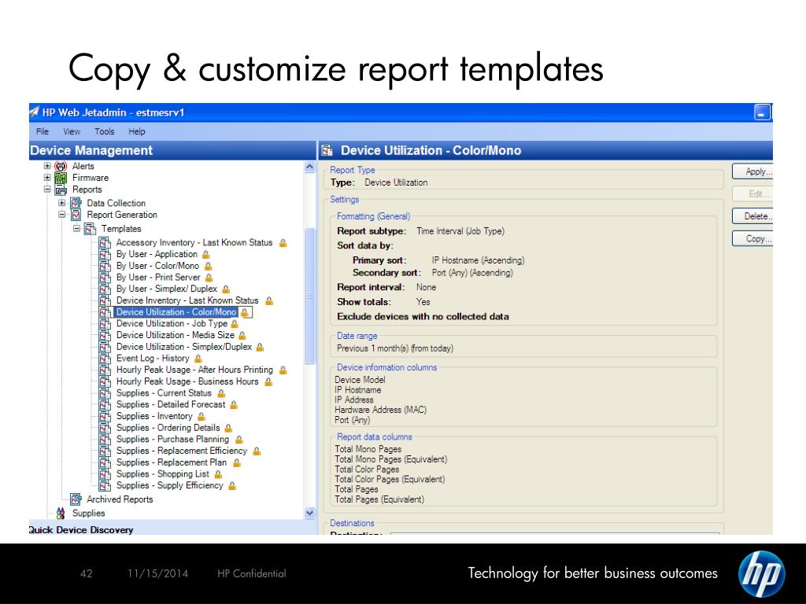Click icon beside By User - Color/Mono
Viewport: 806px width, 604px height.
click(x=105, y=266)
